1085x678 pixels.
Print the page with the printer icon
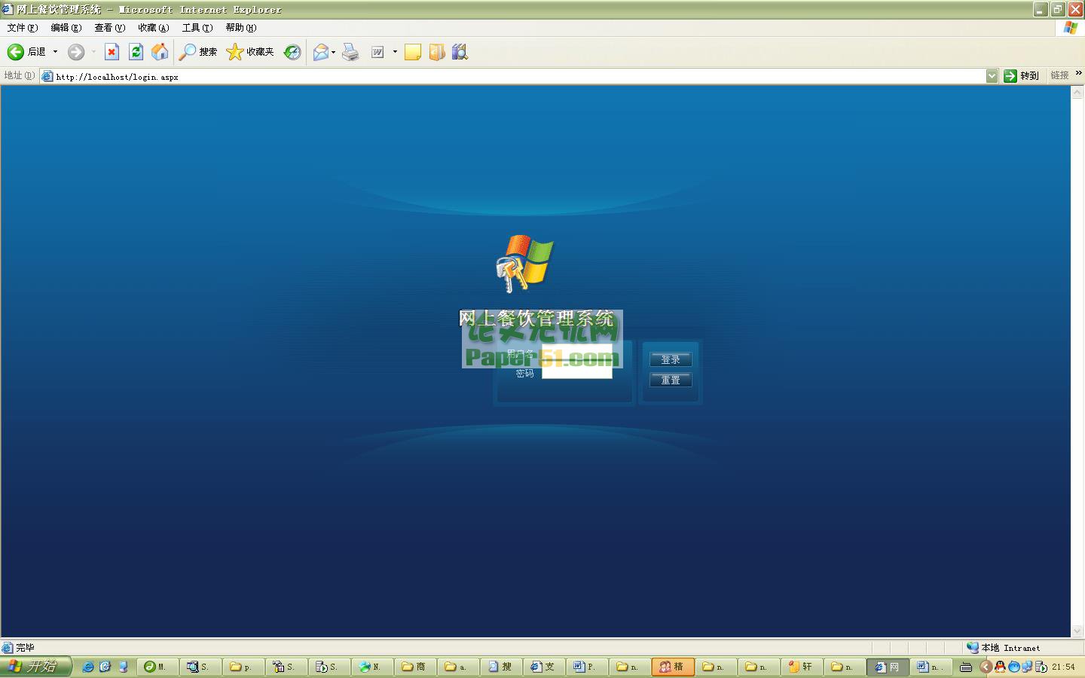coord(350,51)
